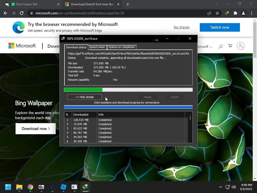Viewport: 257px width, 193px height.
Task: Switch to the Download DirectX End-User tab
Action: pos(92,4)
